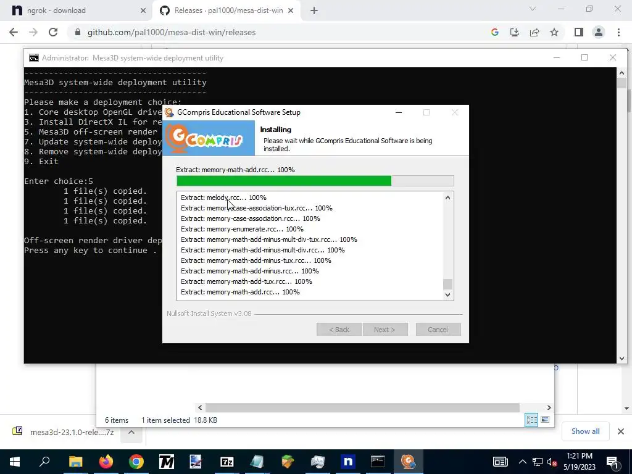
Task: Click Explorer horizontal scrollbar left arrow
Action: [x=200, y=407]
